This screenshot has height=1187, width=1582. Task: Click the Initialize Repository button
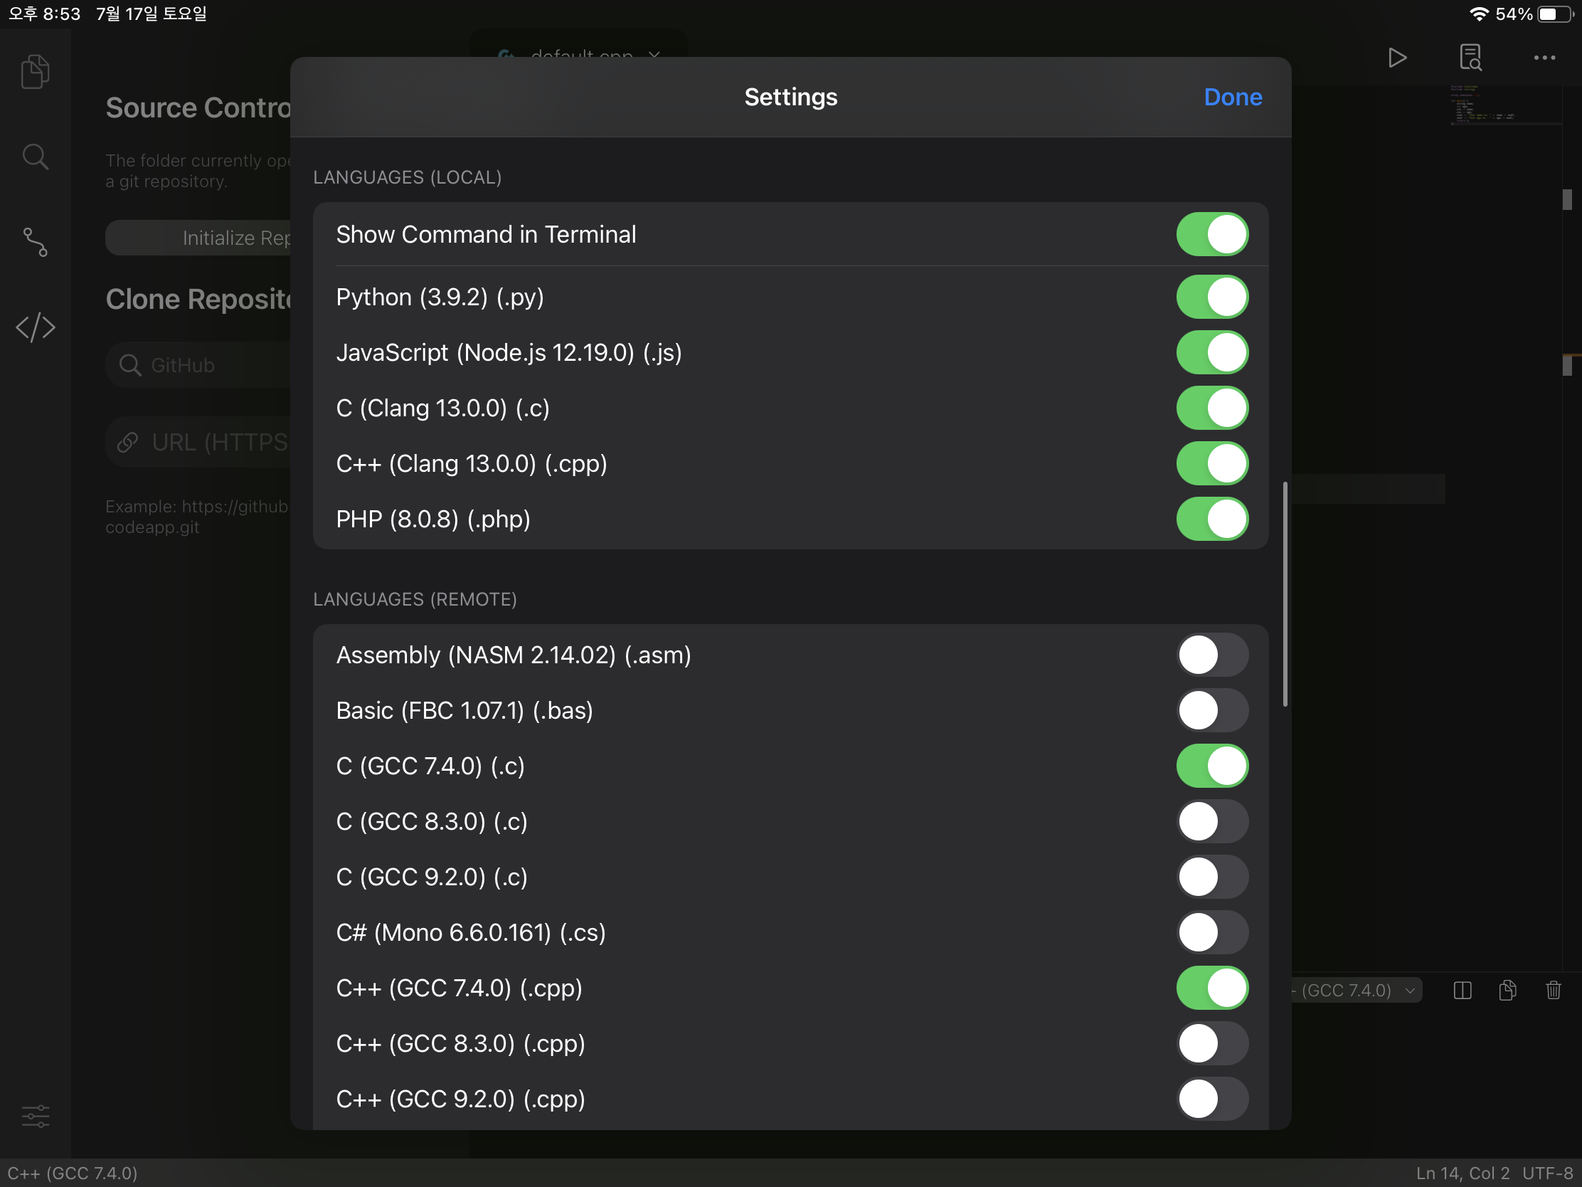(201, 238)
